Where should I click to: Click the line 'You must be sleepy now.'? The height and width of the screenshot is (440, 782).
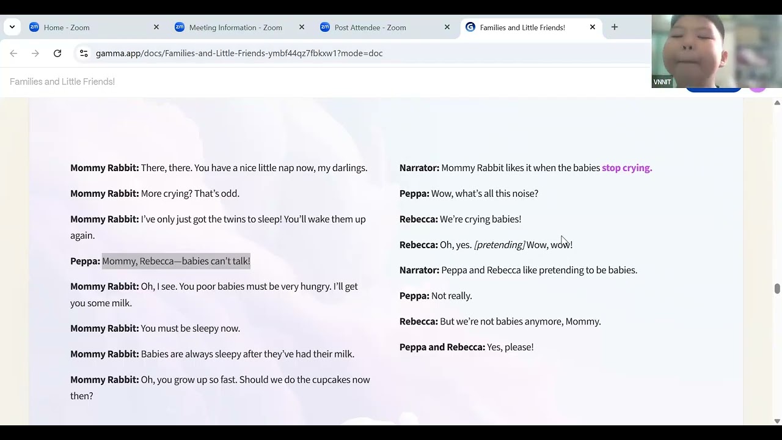(x=191, y=329)
